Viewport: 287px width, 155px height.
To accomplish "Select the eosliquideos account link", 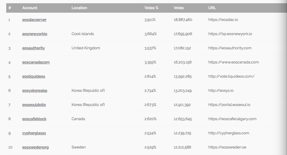I will point(33,76).
